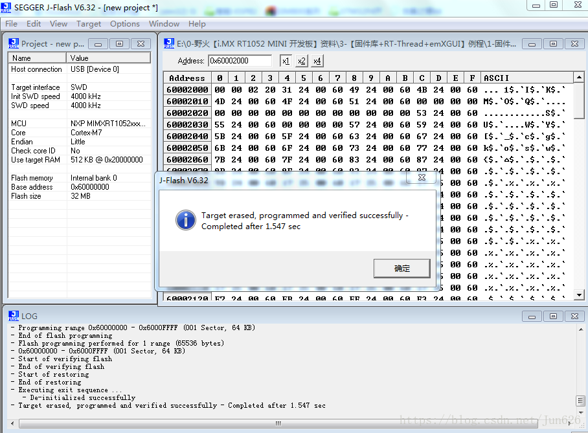The height and width of the screenshot is (433, 588).
Task: Click the NXP MIMXRT1052xxx value
Action: click(108, 124)
